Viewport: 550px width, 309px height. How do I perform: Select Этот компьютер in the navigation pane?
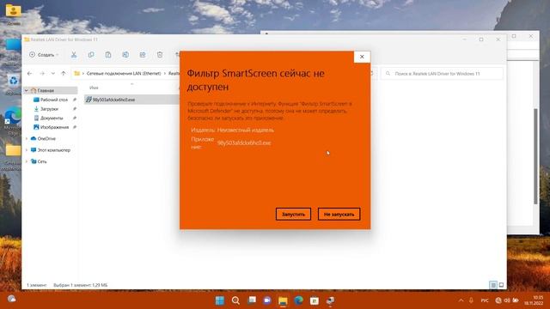click(53, 150)
